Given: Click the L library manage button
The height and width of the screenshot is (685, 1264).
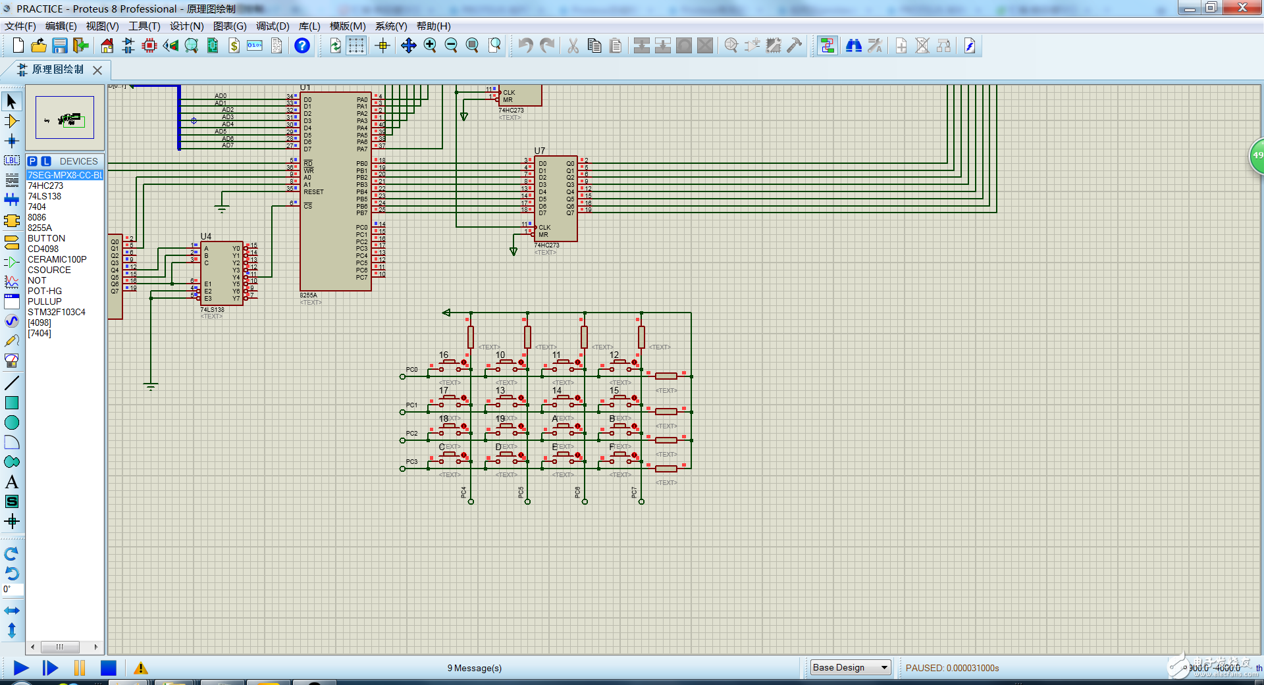Looking at the screenshot, I should coord(46,161).
